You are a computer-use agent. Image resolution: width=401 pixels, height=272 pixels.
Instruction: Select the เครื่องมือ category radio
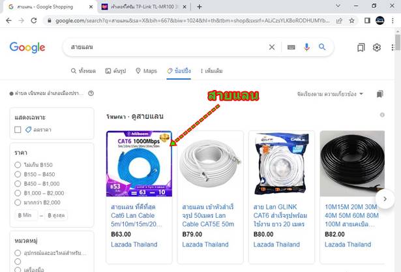(x=18, y=269)
